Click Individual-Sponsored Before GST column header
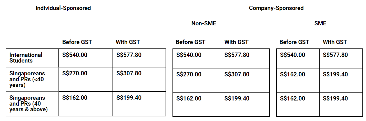This screenshot has width=366, height=121. point(77,42)
